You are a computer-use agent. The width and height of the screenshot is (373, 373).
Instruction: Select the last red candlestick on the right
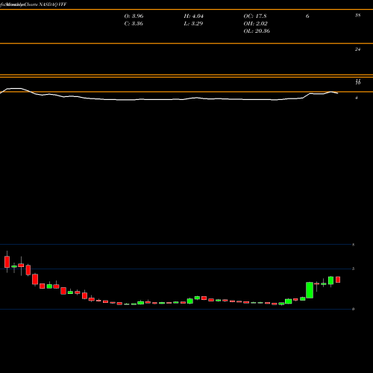338,280
